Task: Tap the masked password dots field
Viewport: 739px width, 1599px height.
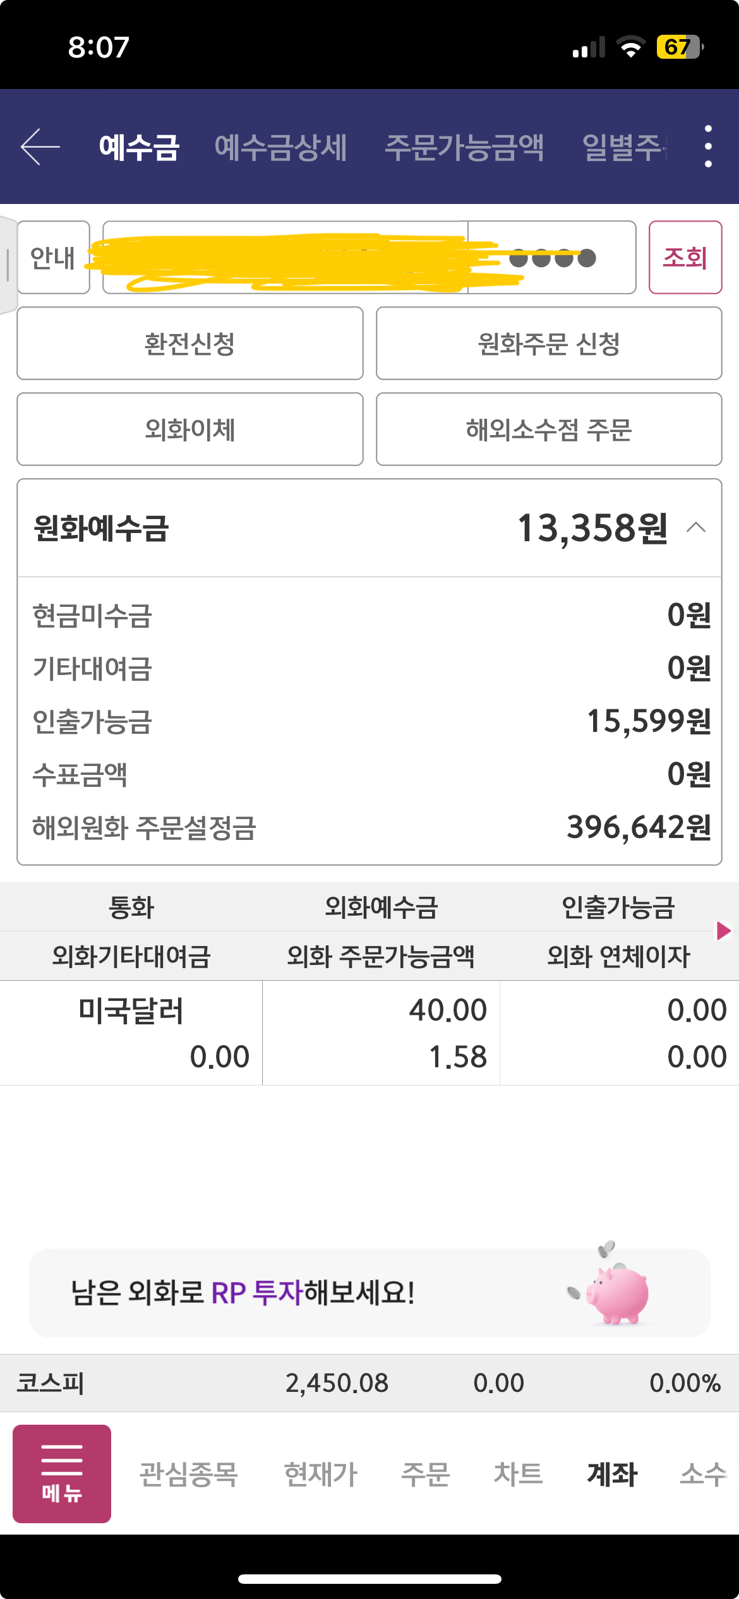Action: (x=552, y=258)
